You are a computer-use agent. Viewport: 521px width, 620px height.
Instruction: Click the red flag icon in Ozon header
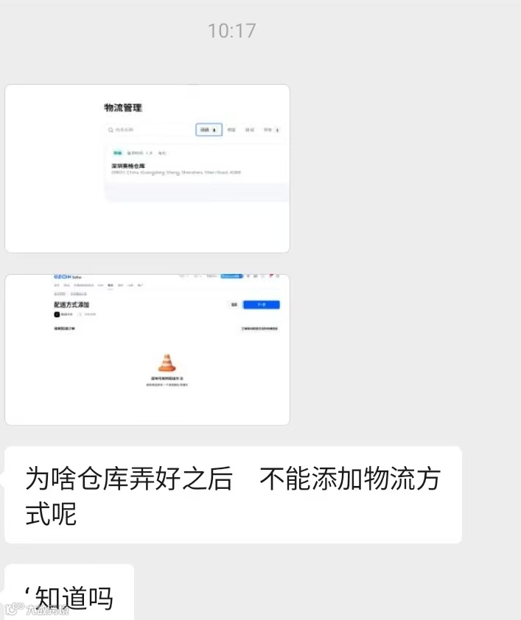(x=271, y=276)
